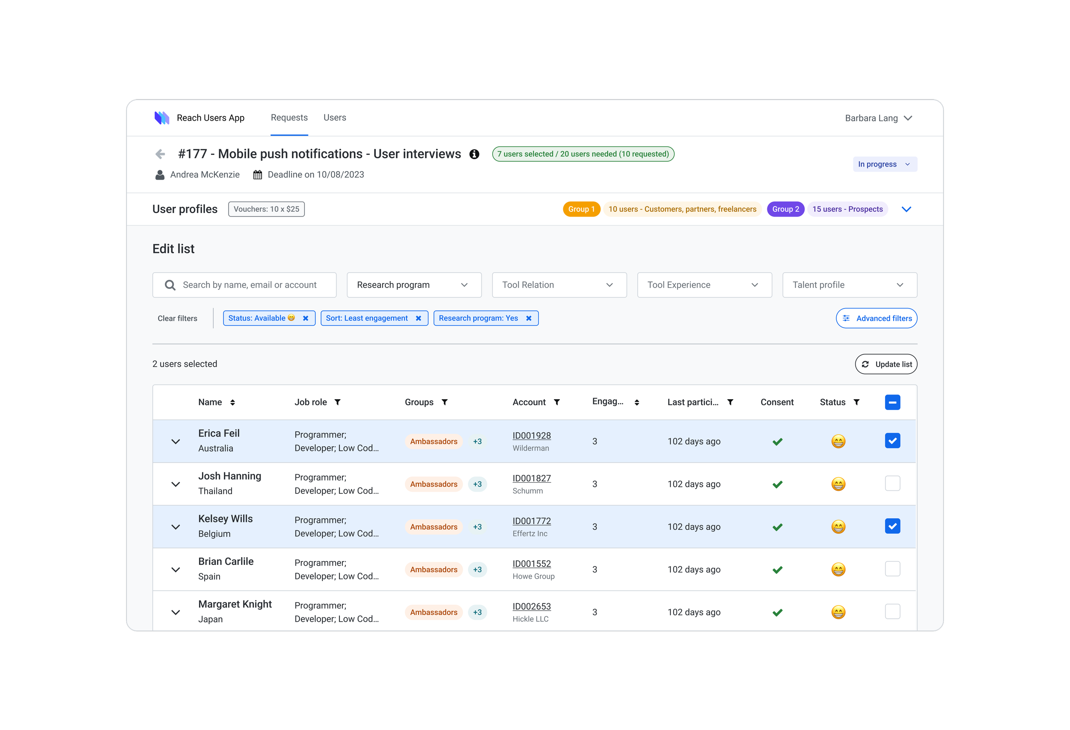Toggle the header select-all checkbox

(x=892, y=402)
